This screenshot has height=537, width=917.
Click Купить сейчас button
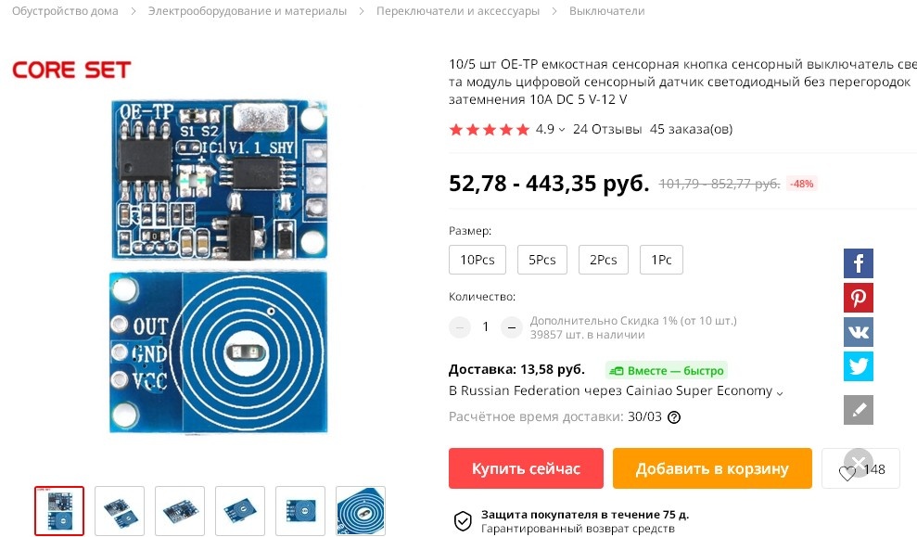pos(526,468)
